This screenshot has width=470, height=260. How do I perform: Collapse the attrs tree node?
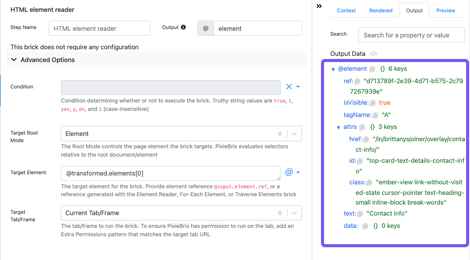[339, 128]
